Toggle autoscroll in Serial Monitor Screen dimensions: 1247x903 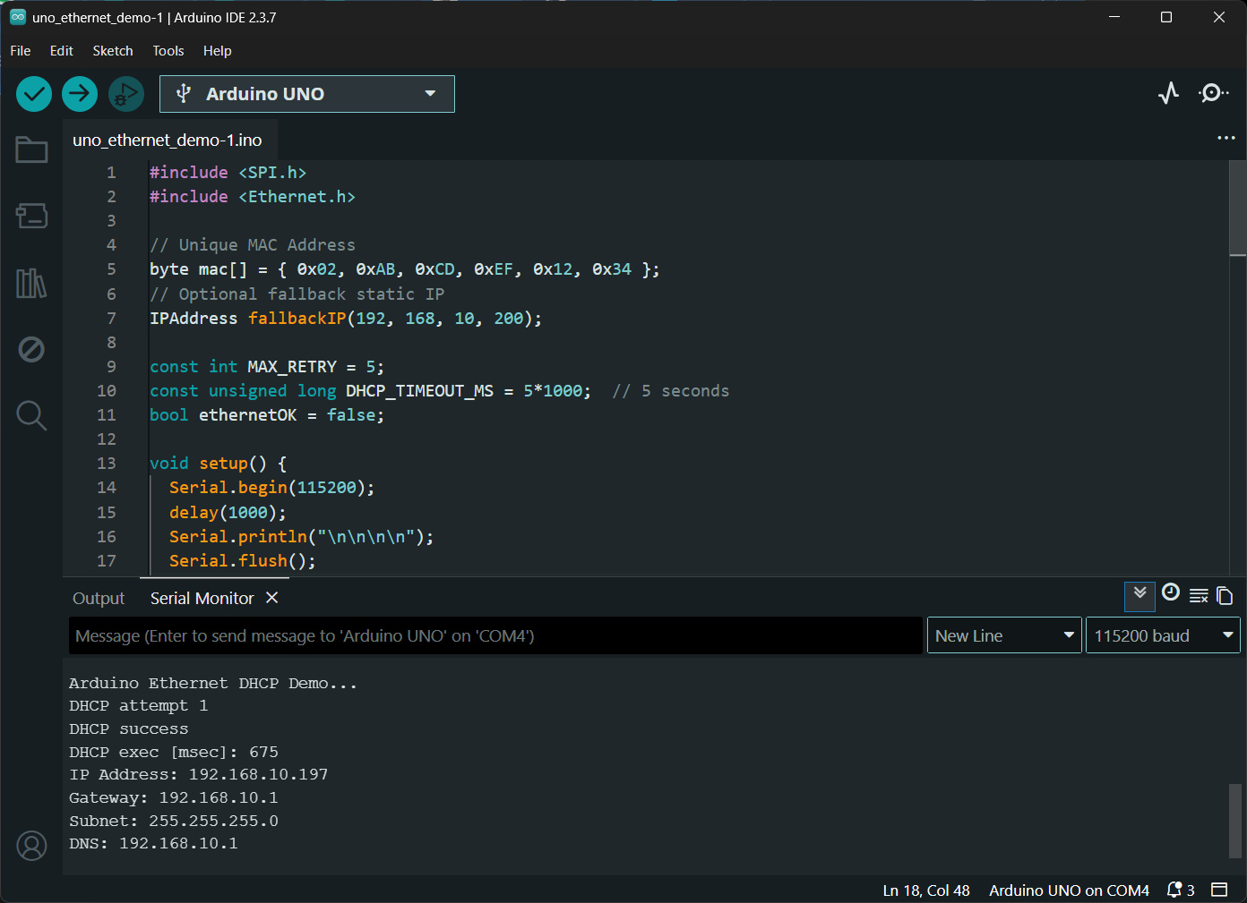click(1139, 594)
